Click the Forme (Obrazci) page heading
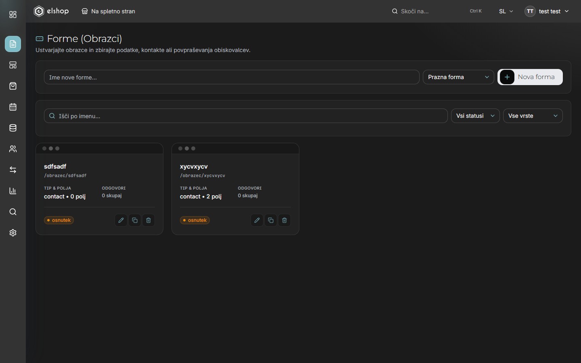Screen dimensions: 581x363 click(84, 39)
